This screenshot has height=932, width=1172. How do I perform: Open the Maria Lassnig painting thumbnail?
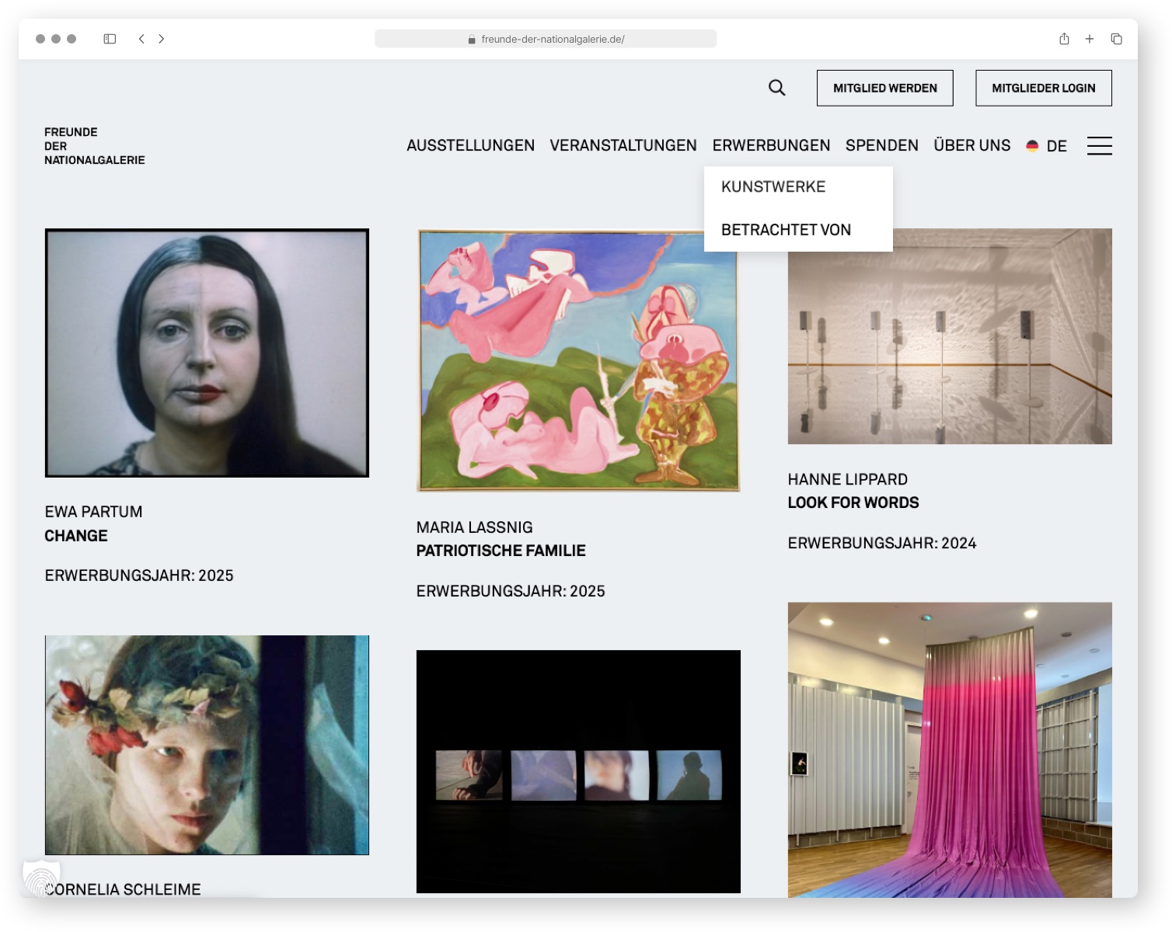click(578, 360)
